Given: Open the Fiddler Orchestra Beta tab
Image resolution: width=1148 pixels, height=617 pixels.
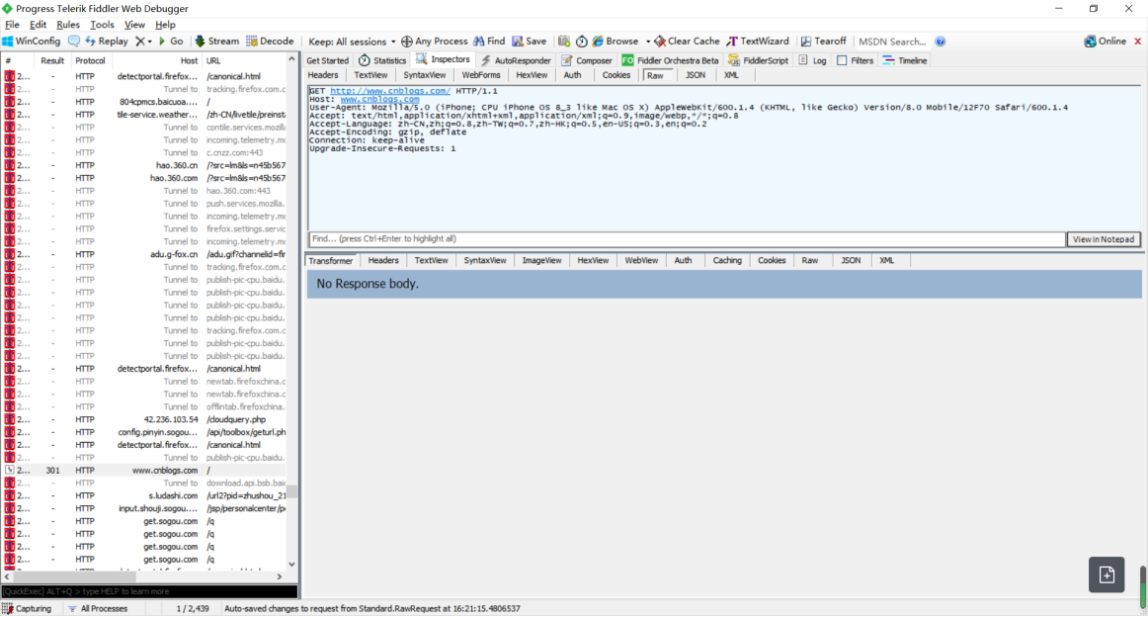Looking at the screenshot, I should click(x=670, y=61).
